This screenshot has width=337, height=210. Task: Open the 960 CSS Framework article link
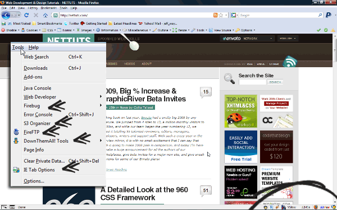144,194
